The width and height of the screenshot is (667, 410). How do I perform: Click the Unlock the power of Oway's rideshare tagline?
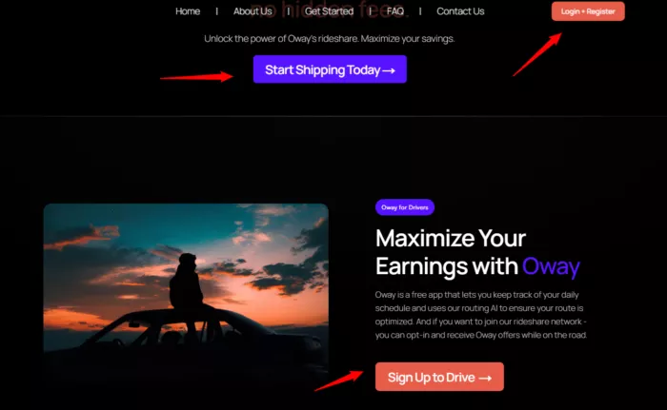click(330, 39)
